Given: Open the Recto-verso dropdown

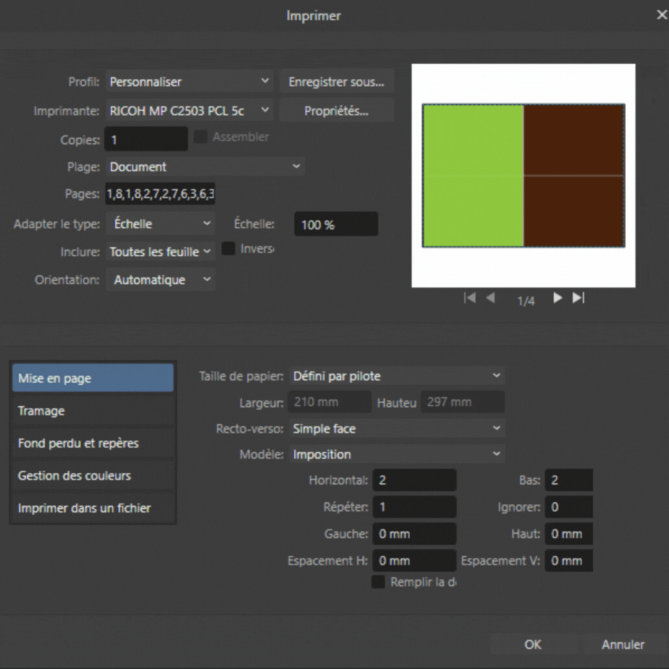Looking at the screenshot, I should tap(397, 429).
